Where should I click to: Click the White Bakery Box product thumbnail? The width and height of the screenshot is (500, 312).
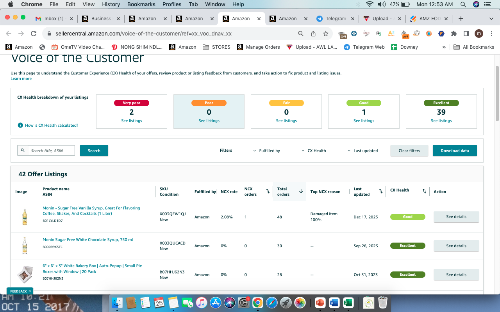[25, 275]
